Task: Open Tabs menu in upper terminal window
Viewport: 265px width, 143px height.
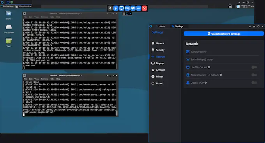Action: coord(52,17)
